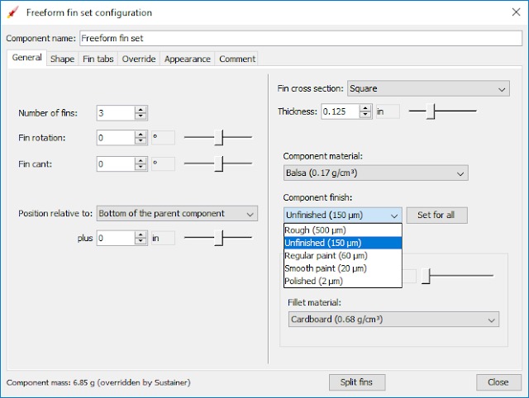Increase Fin rotation with up arrow

tap(141, 135)
